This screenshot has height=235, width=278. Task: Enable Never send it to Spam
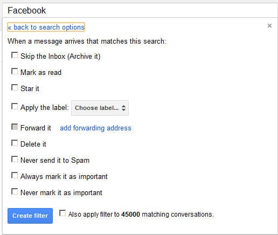[15, 159]
